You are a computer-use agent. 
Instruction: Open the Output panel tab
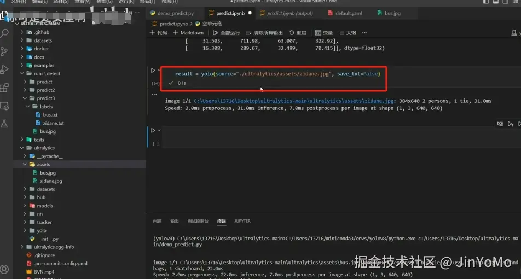pos(175,221)
